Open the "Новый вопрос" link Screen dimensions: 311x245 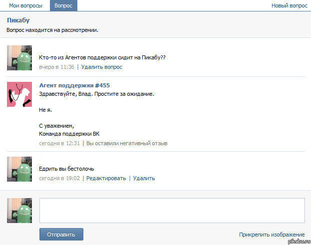[289, 5]
